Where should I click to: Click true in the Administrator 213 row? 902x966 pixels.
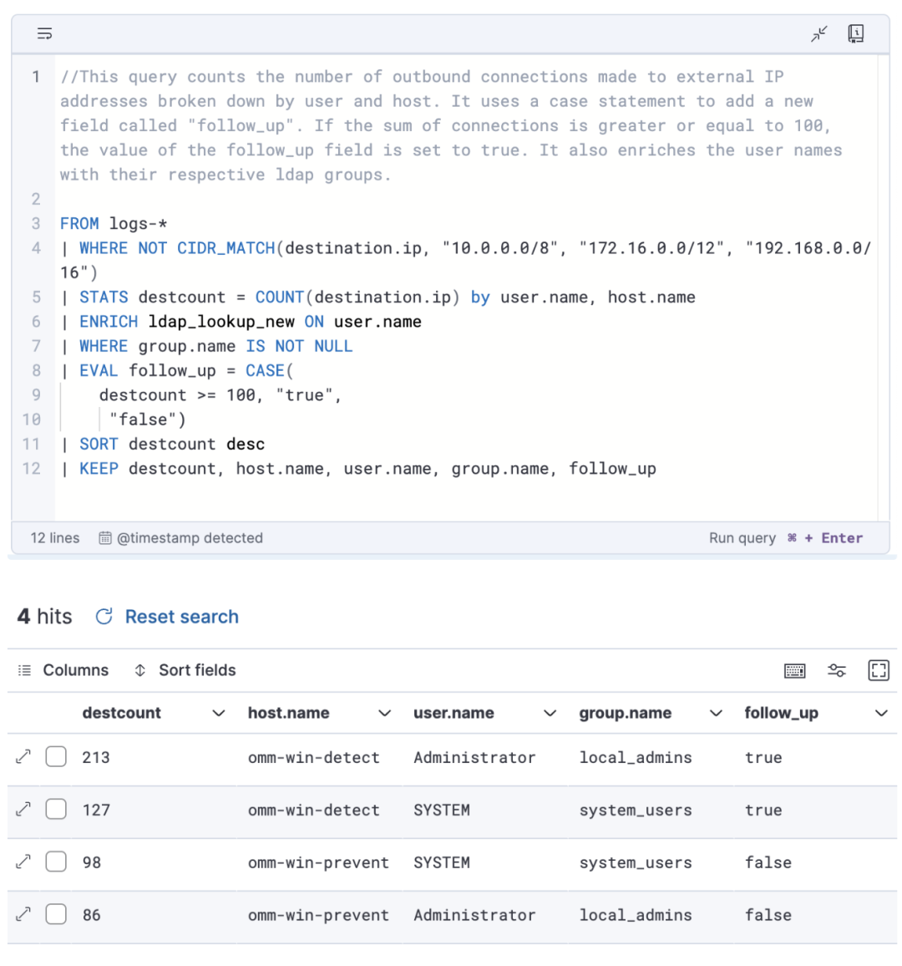(763, 757)
